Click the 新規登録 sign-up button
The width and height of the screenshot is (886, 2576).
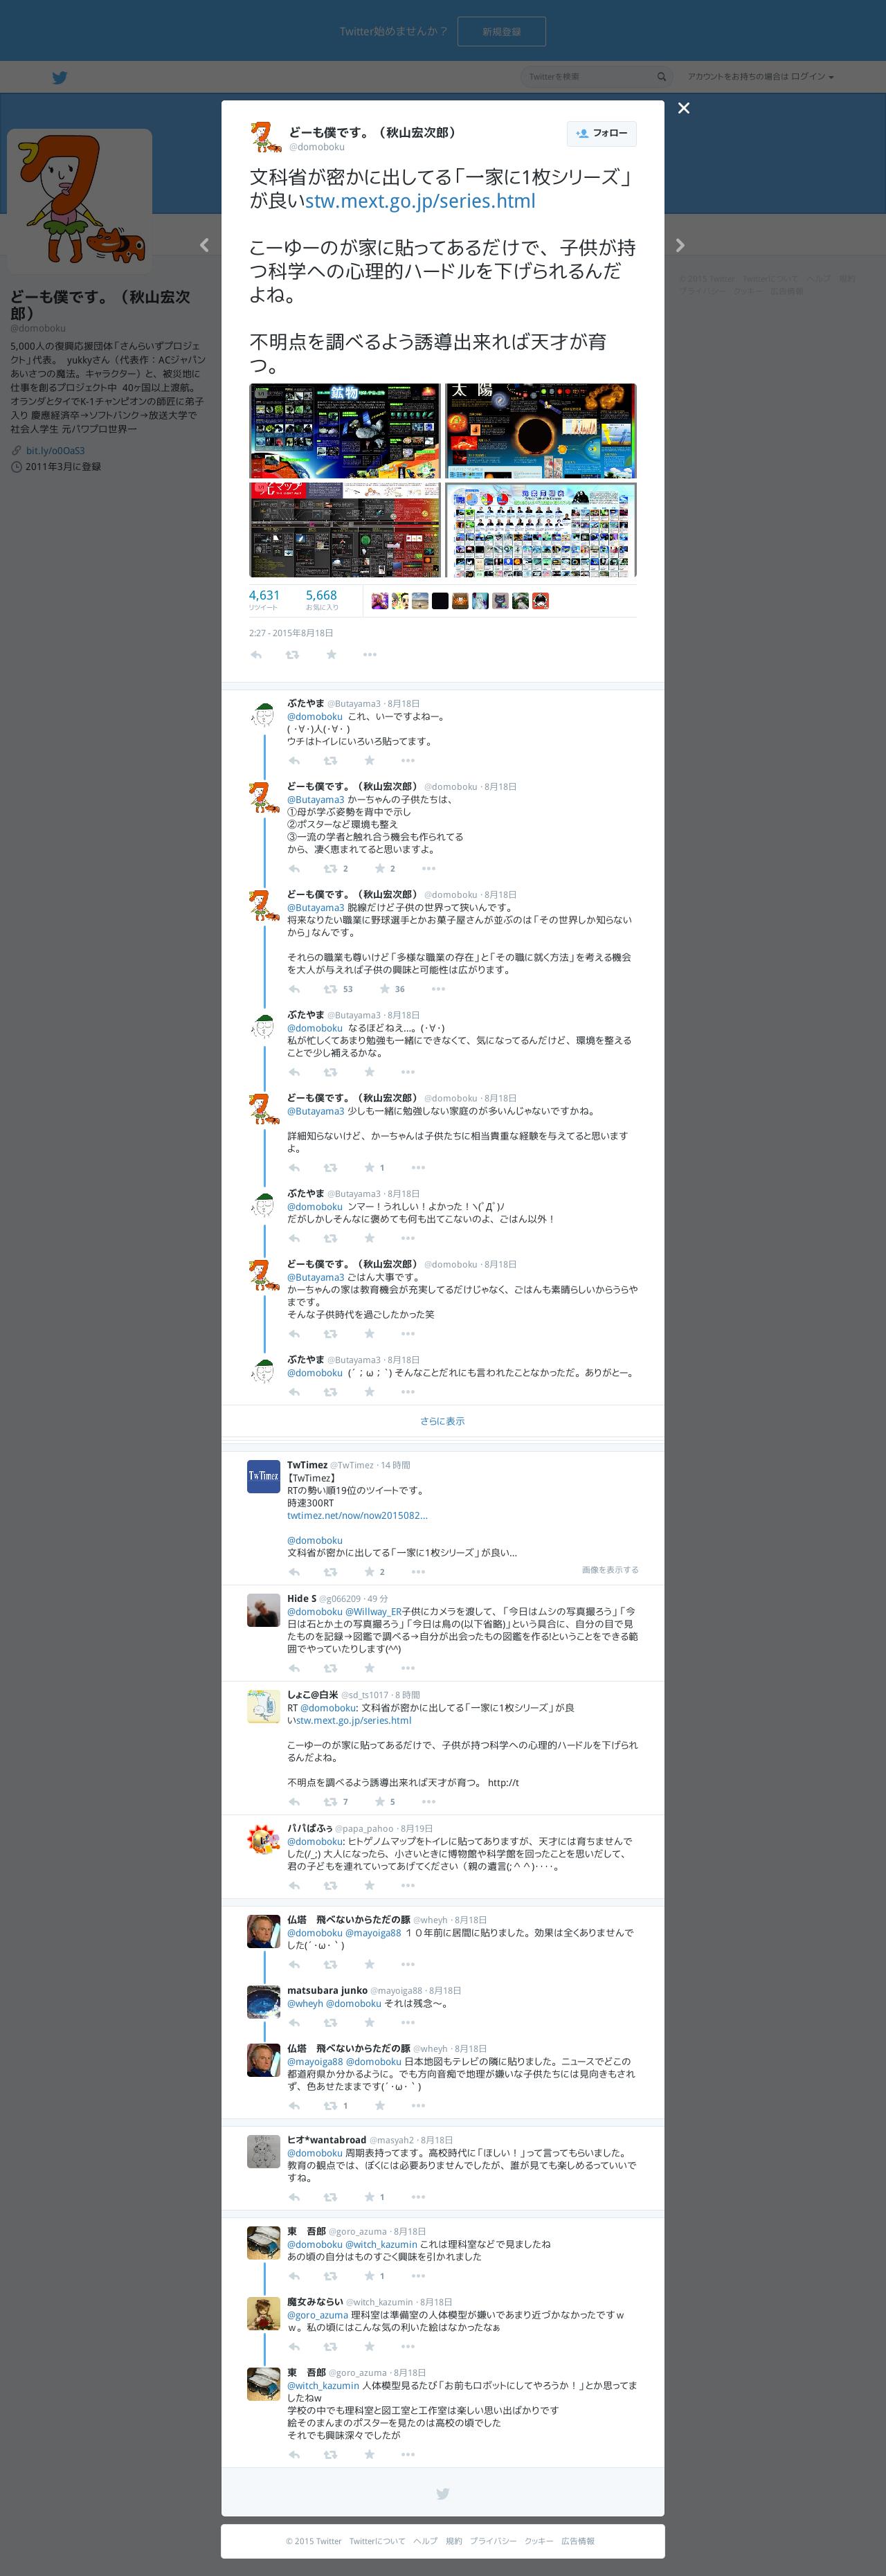coord(501,32)
